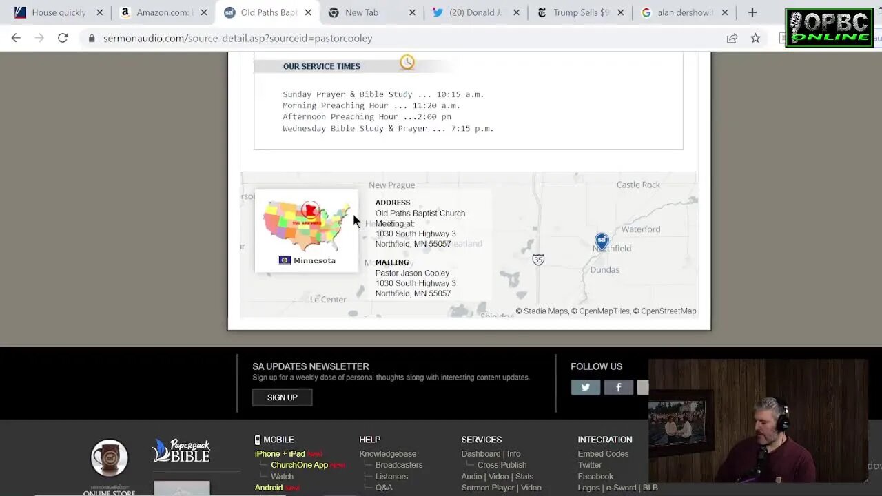This screenshot has width=882, height=496.
Task: Close the Donald J. Twitter tab
Action: pos(515,12)
